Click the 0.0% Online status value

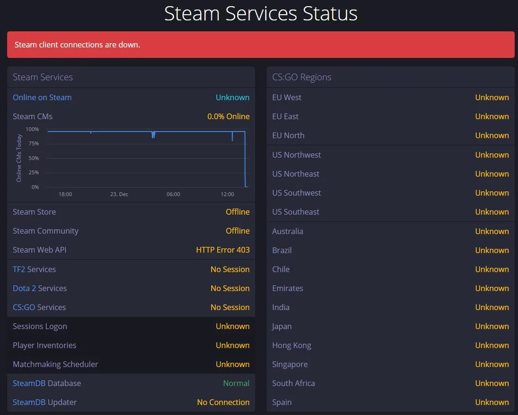click(228, 116)
